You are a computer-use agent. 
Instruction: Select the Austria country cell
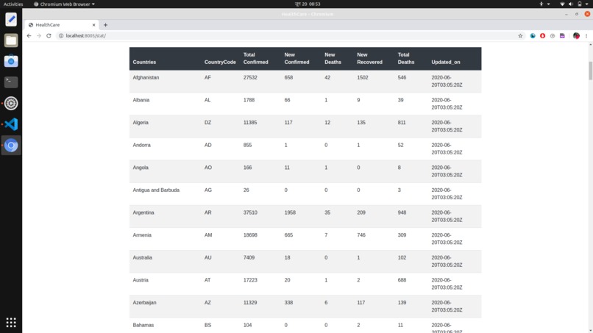pos(141,280)
